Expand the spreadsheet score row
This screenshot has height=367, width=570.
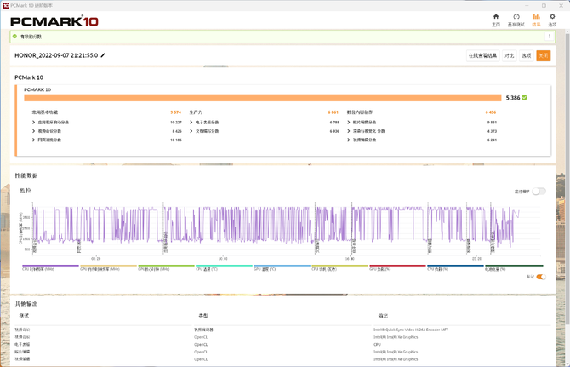click(191, 122)
